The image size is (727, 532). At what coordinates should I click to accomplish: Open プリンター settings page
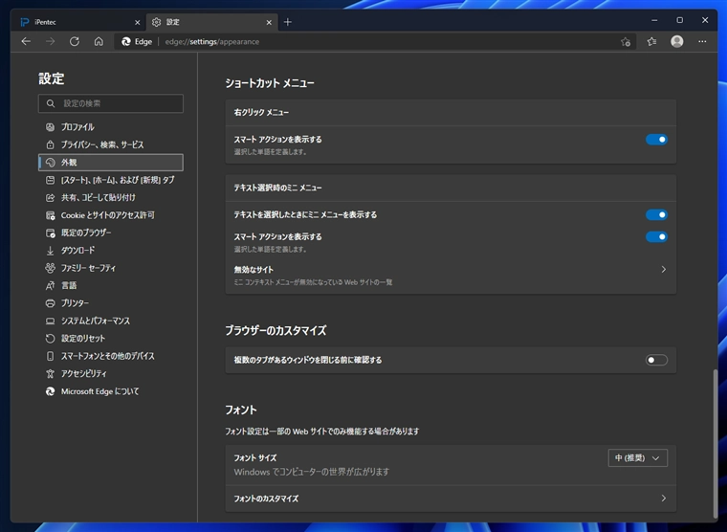(111, 303)
